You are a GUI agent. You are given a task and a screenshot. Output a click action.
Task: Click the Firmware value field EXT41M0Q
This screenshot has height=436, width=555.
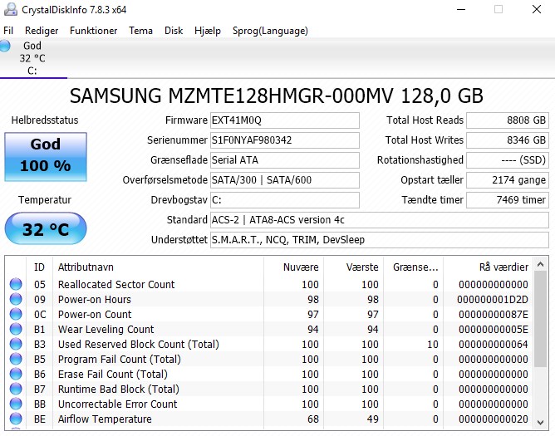point(284,120)
